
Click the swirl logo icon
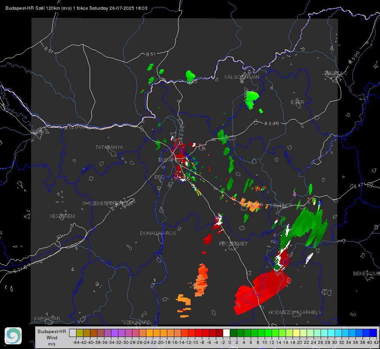tap(13, 336)
